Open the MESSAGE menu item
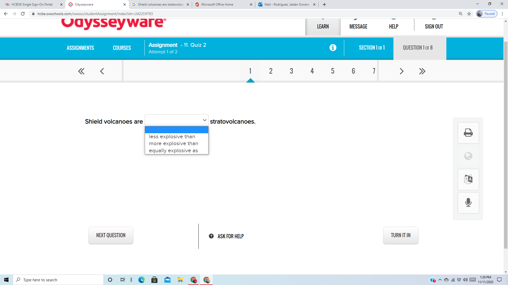This screenshot has width=508, height=285. (359, 26)
